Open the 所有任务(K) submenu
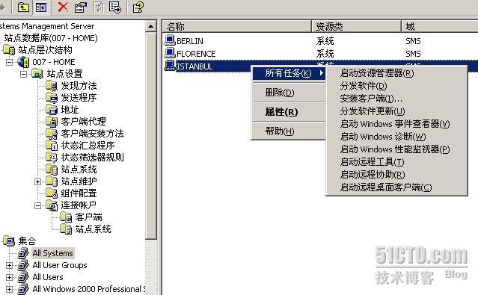Screen dimensions: 478x295 289,73
